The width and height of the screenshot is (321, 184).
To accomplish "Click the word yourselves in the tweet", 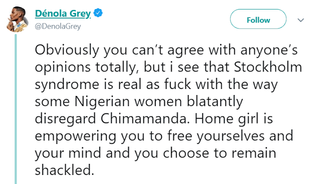I will pos(231,136).
